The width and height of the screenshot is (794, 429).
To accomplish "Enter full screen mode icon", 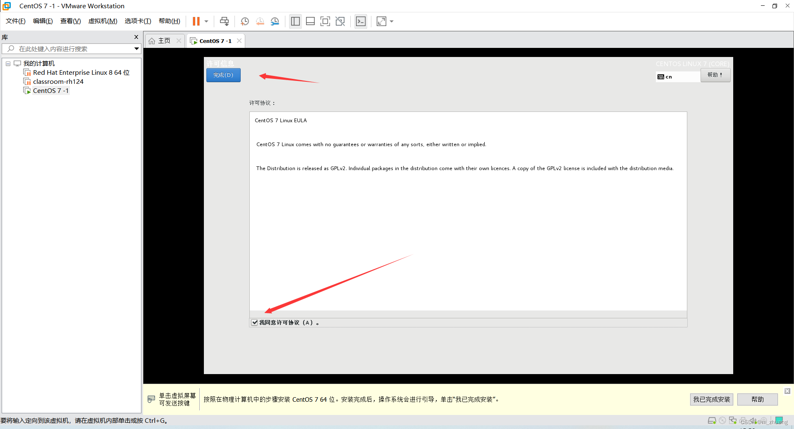I will pyautogui.click(x=325, y=21).
